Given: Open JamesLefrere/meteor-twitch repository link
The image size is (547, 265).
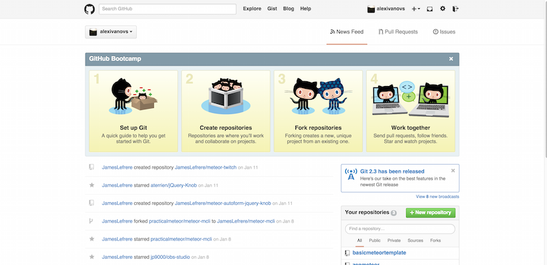Looking at the screenshot, I should pos(206,167).
